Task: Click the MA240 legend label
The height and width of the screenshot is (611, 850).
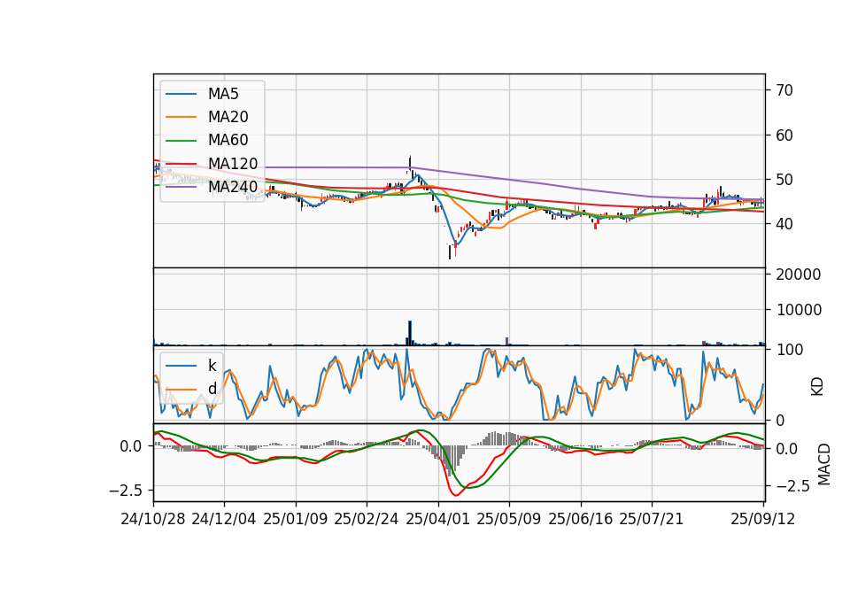Action: click(233, 187)
